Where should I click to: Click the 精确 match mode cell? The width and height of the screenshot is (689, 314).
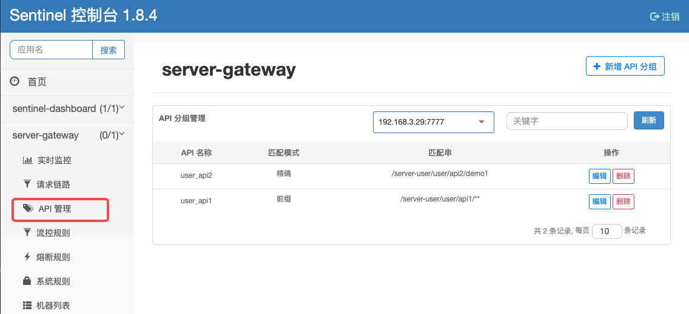[x=284, y=174]
